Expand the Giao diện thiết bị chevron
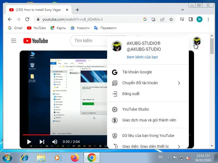This screenshot has width=218, height=163. pos(179,146)
